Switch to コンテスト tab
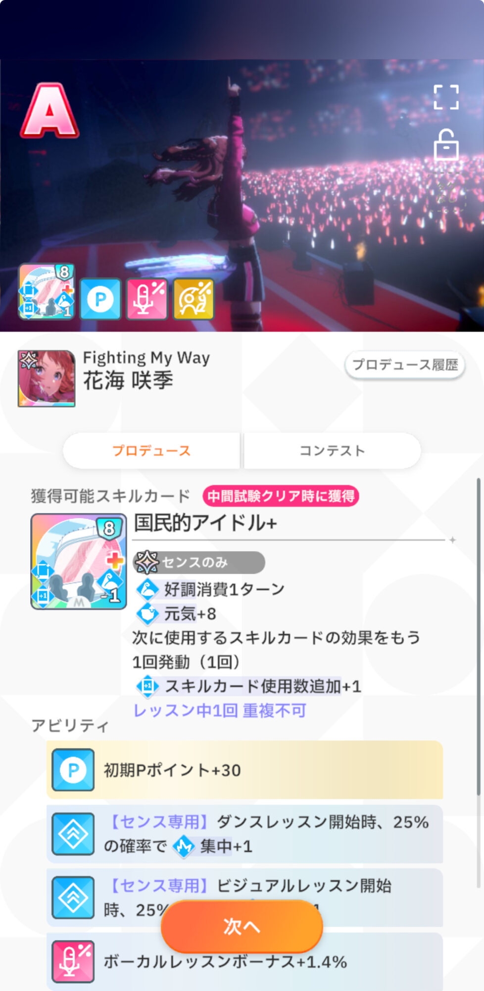 332,450
